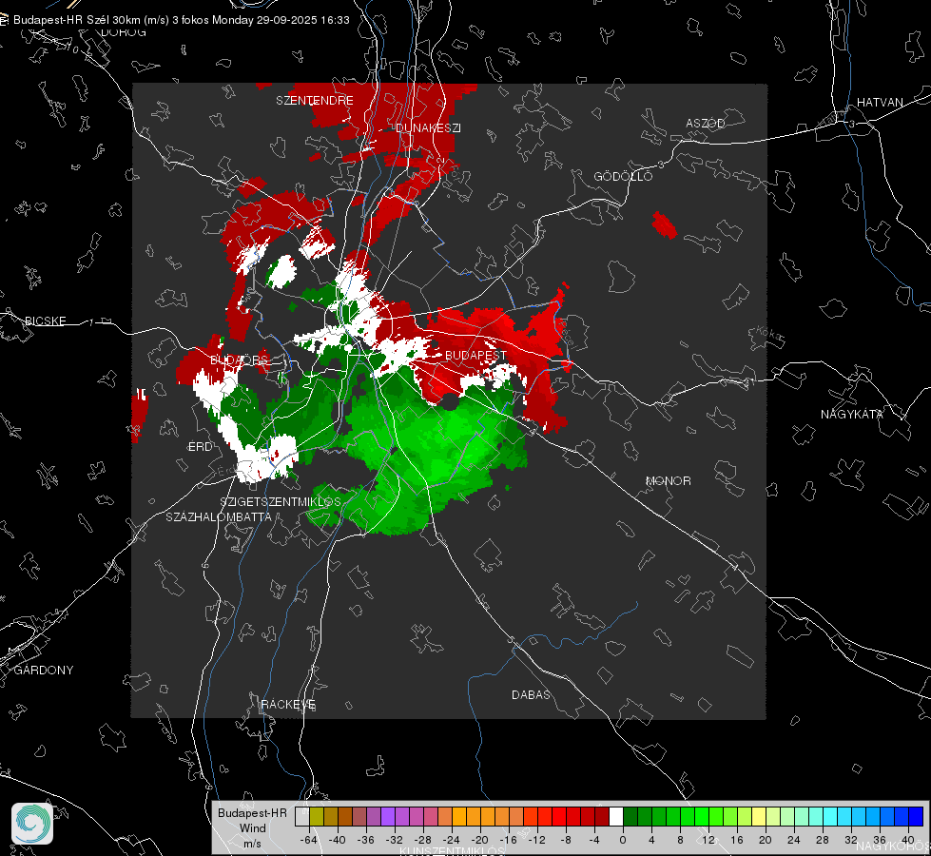Click the BUDAPEST map label
The width and height of the screenshot is (931, 856).
click(475, 355)
